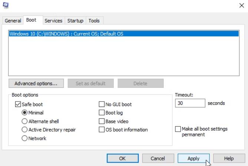
Task: Select the Windows 10 boot entry
Action: [x=124, y=34]
